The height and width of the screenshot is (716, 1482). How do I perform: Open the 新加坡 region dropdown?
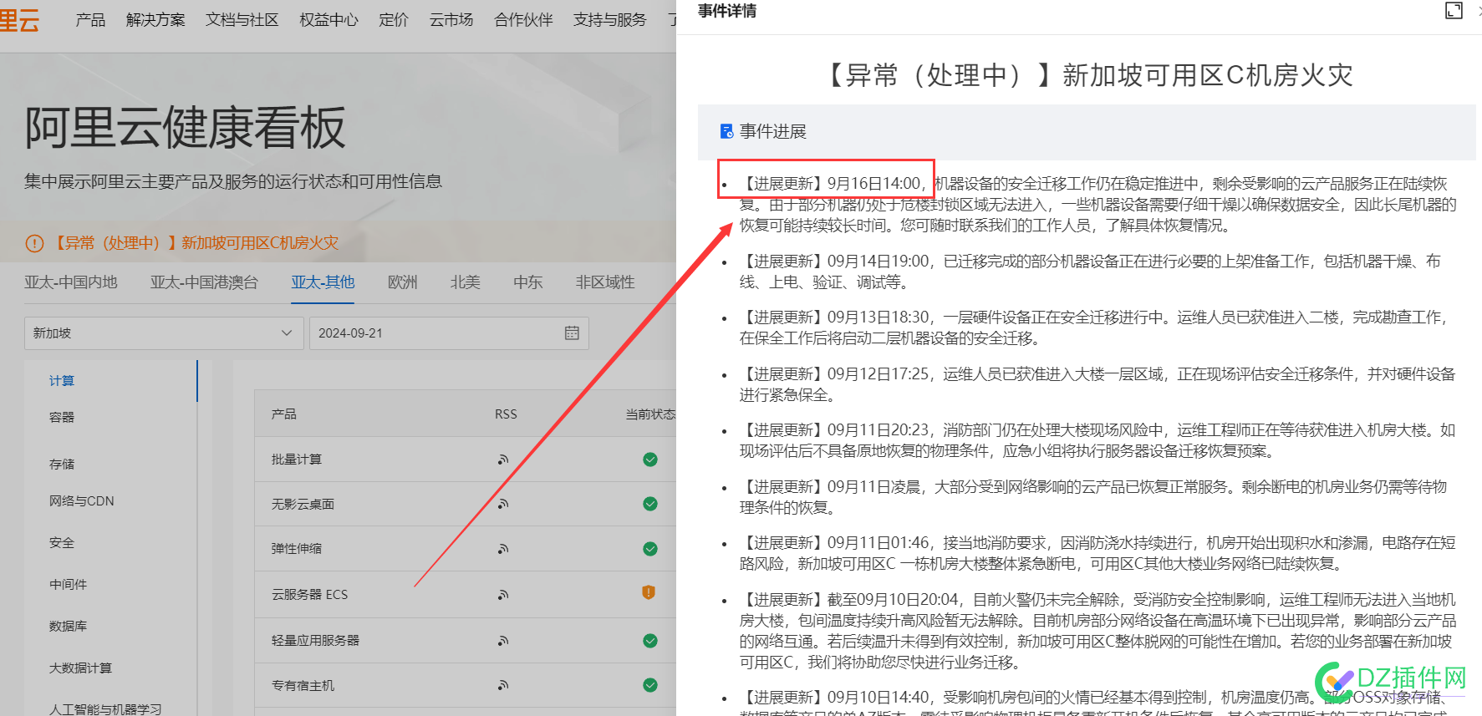point(163,333)
